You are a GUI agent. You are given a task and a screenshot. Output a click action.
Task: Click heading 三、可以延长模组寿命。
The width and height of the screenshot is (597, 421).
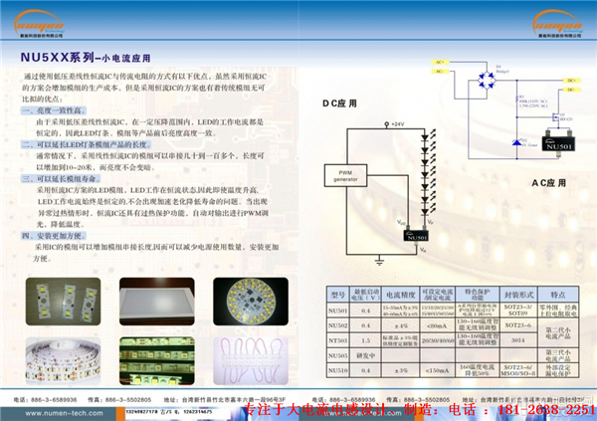[x=62, y=179]
